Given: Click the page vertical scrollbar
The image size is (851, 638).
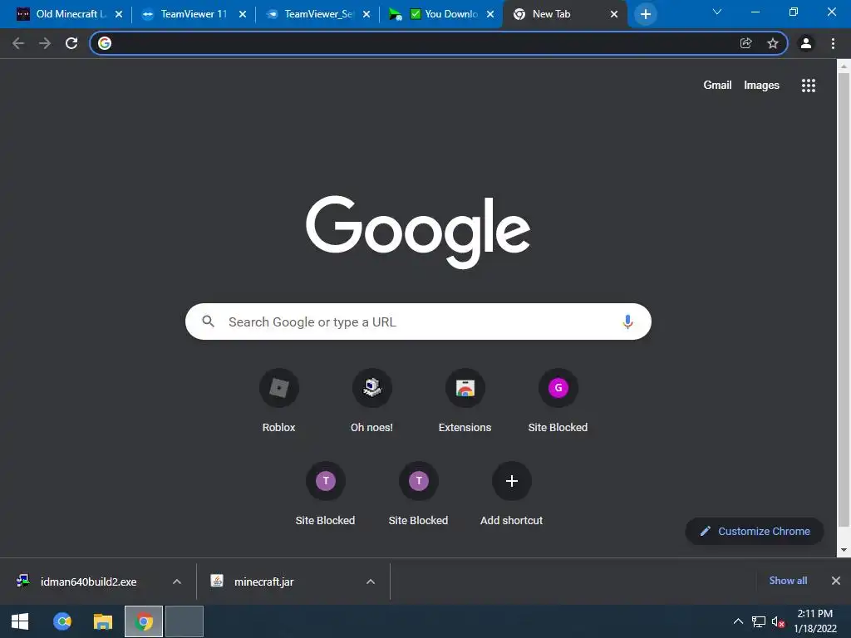Looking at the screenshot, I should click(844, 299).
